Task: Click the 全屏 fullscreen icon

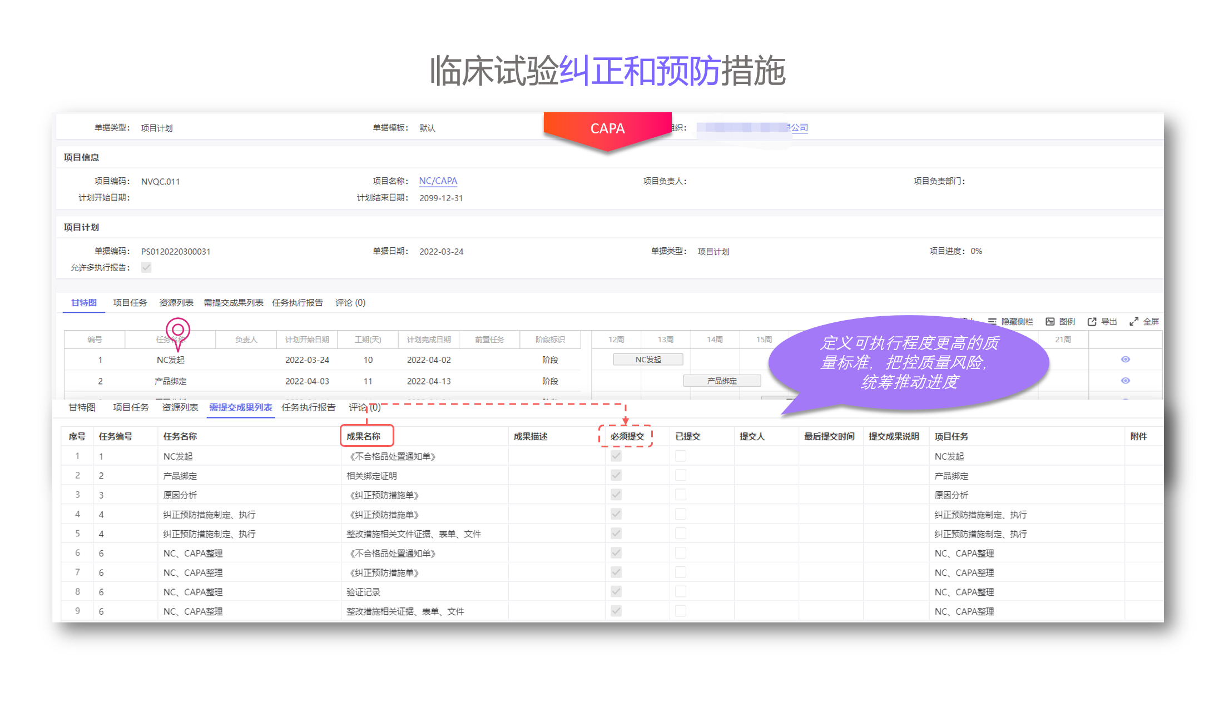Action: click(1134, 321)
